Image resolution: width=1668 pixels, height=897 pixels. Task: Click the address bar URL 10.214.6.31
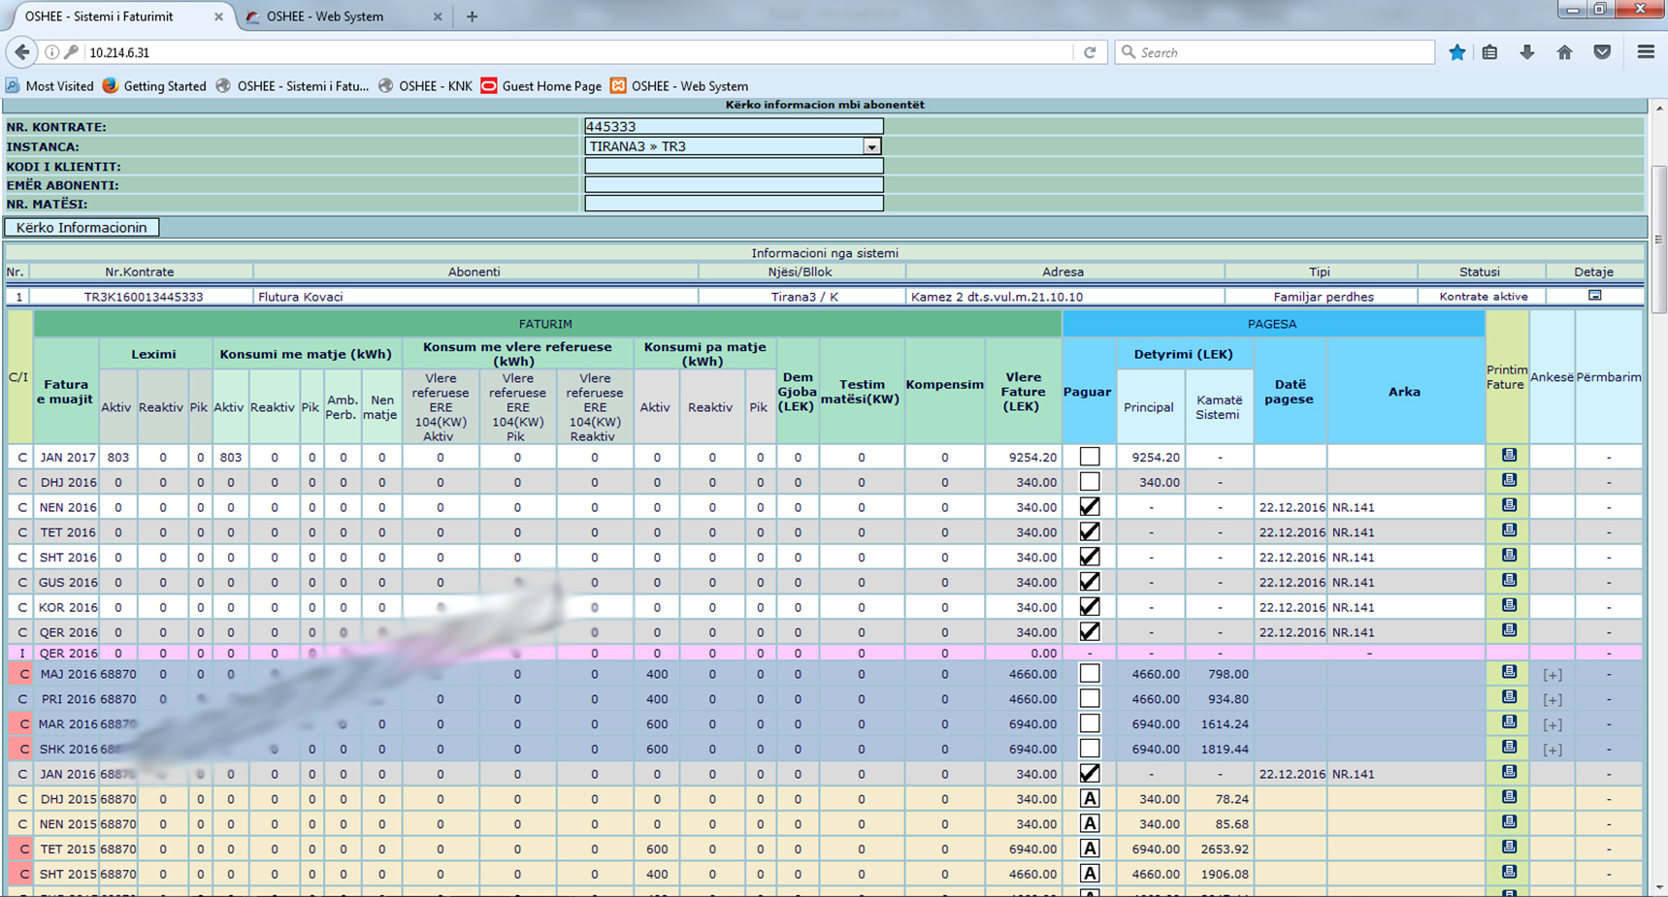119,52
